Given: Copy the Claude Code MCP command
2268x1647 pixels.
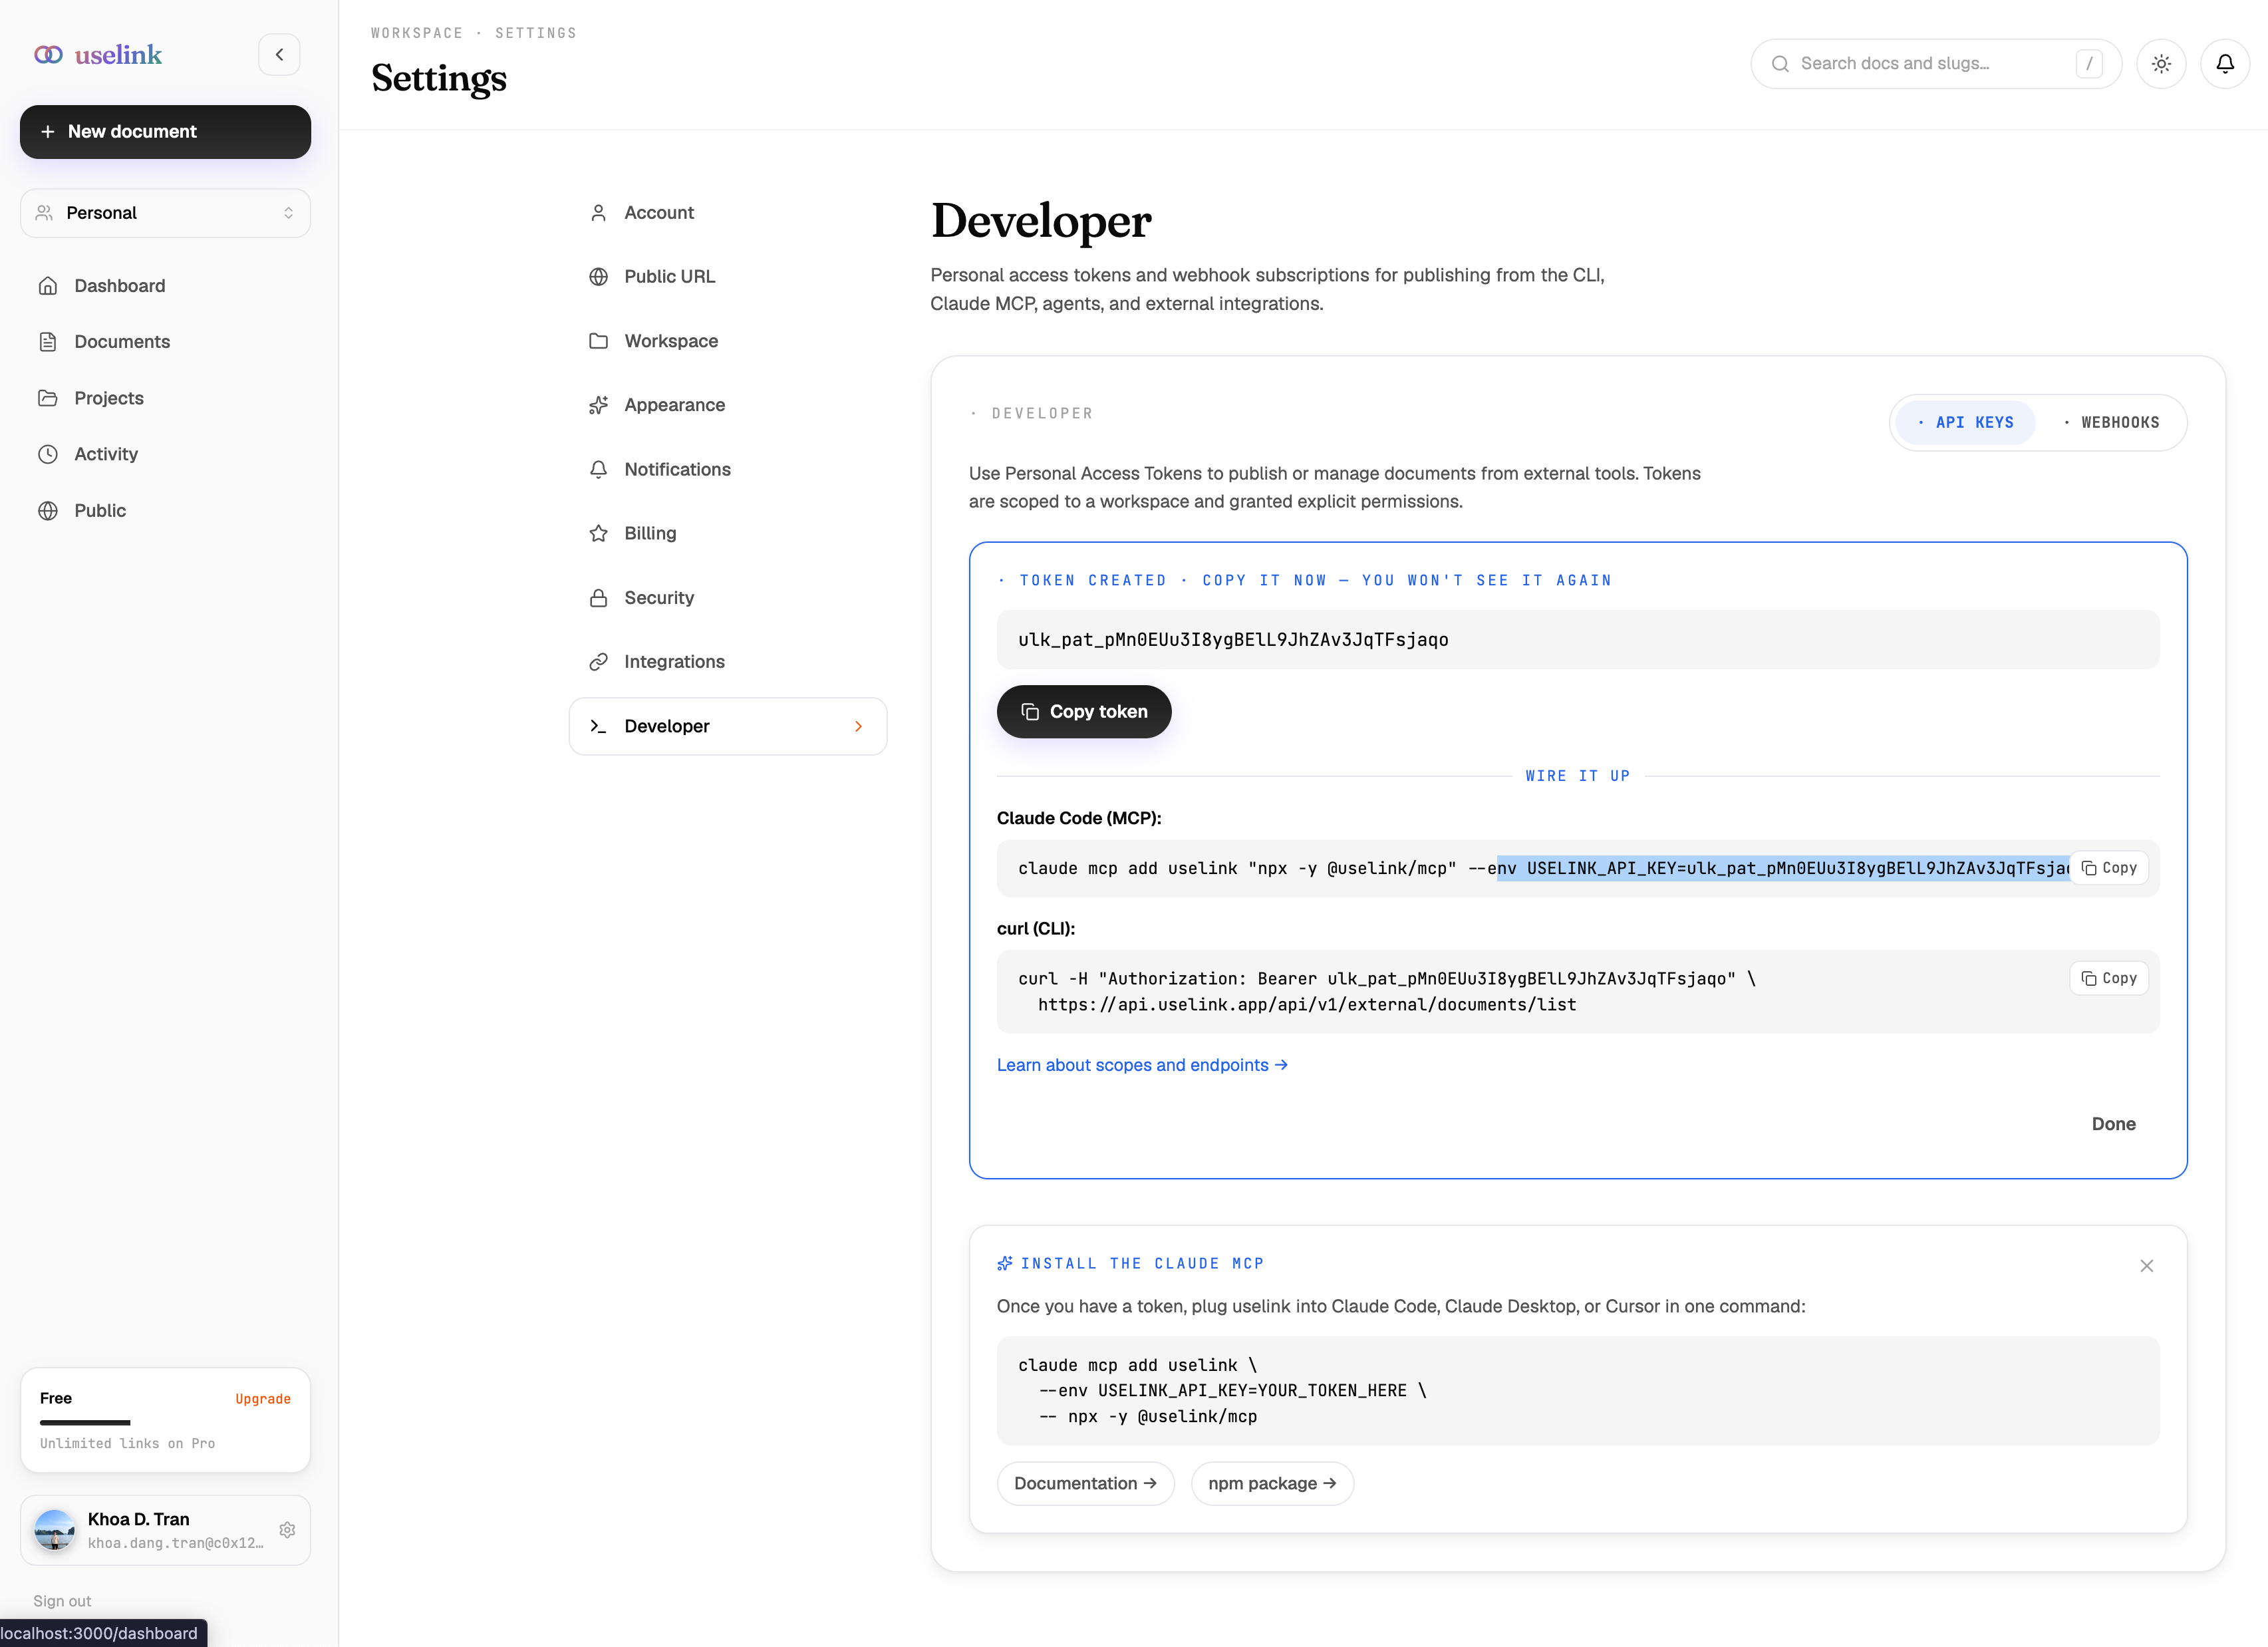Looking at the screenshot, I should pyautogui.click(x=2109, y=868).
